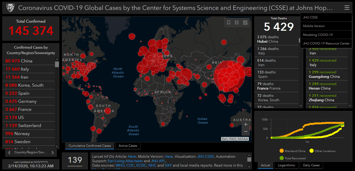Click scroll-up arrow in confirmed cases list

(57, 59)
